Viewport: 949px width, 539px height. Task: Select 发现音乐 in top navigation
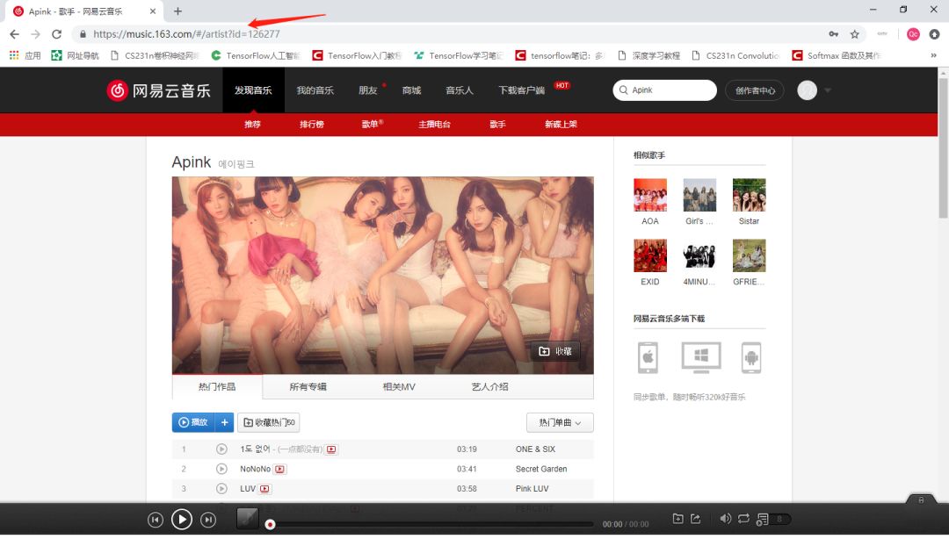click(x=253, y=90)
